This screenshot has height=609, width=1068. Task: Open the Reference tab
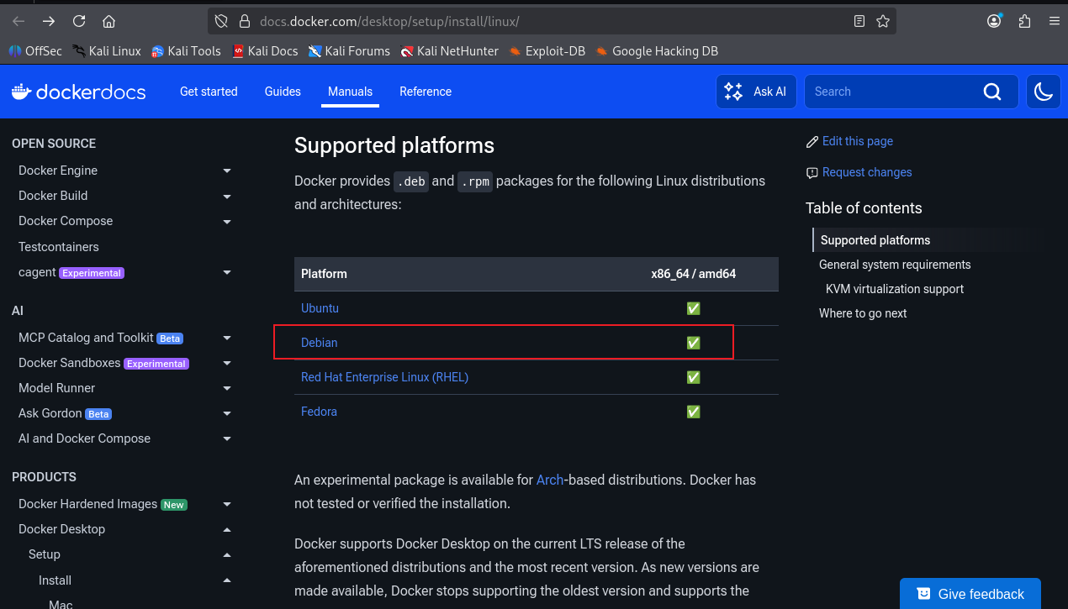pyautogui.click(x=425, y=92)
